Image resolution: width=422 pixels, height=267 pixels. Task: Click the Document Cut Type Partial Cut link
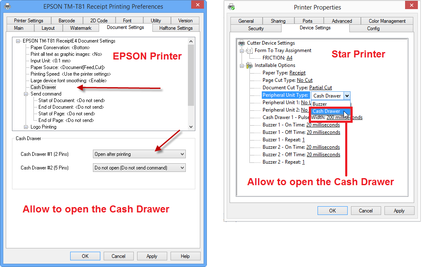(320, 88)
